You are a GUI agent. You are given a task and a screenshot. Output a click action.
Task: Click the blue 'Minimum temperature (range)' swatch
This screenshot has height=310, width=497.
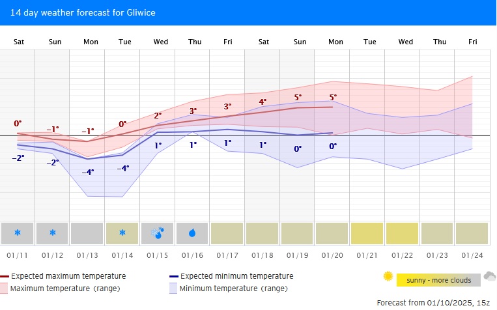[x=173, y=288]
